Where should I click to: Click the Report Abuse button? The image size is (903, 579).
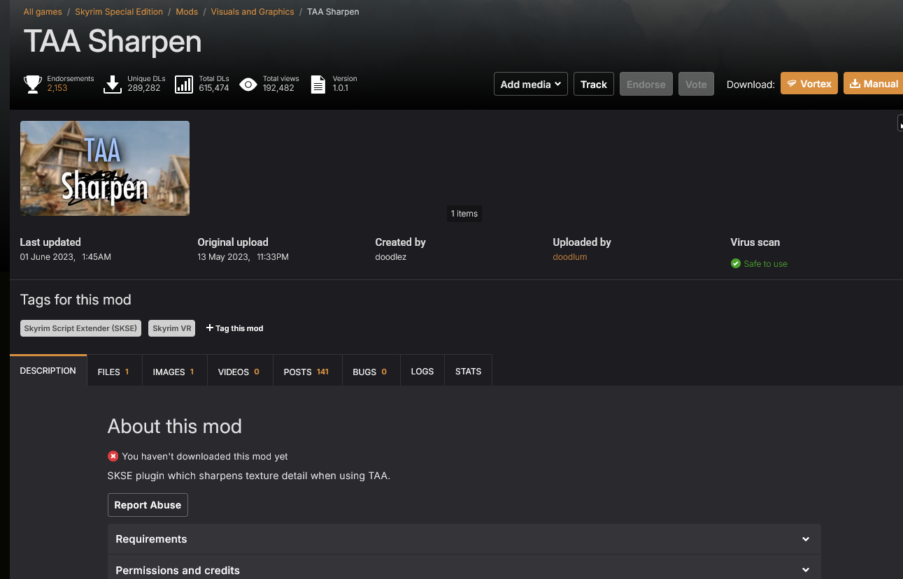point(148,505)
